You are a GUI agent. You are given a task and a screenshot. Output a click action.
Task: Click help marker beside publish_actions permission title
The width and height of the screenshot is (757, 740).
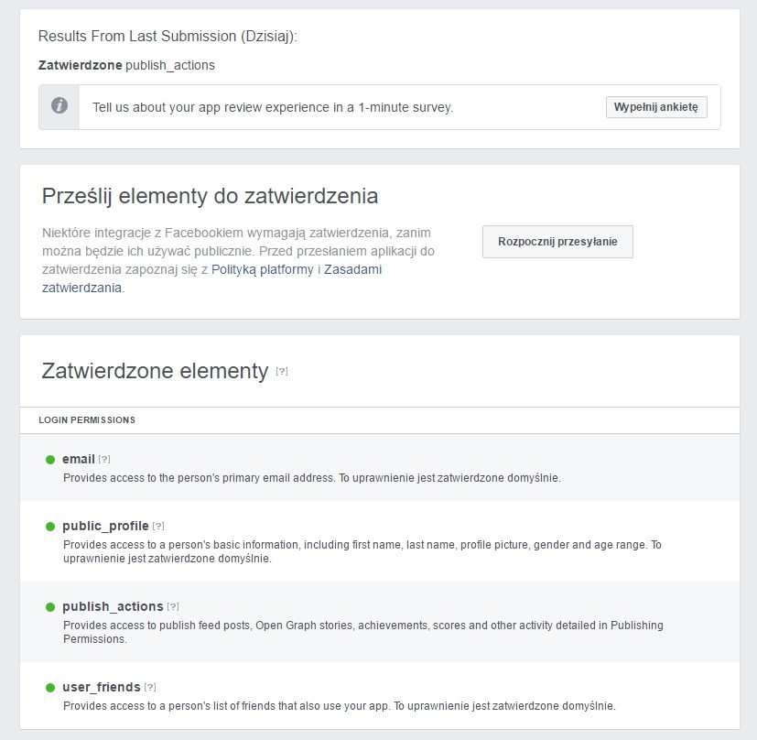pos(173,607)
